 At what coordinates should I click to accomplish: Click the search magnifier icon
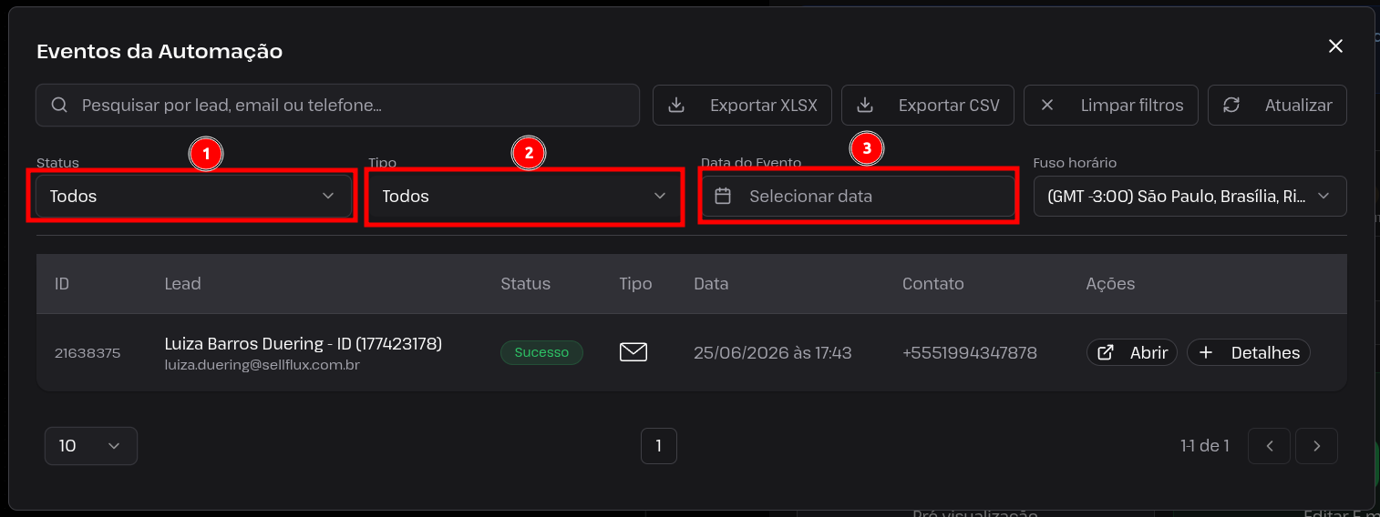click(x=59, y=106)
